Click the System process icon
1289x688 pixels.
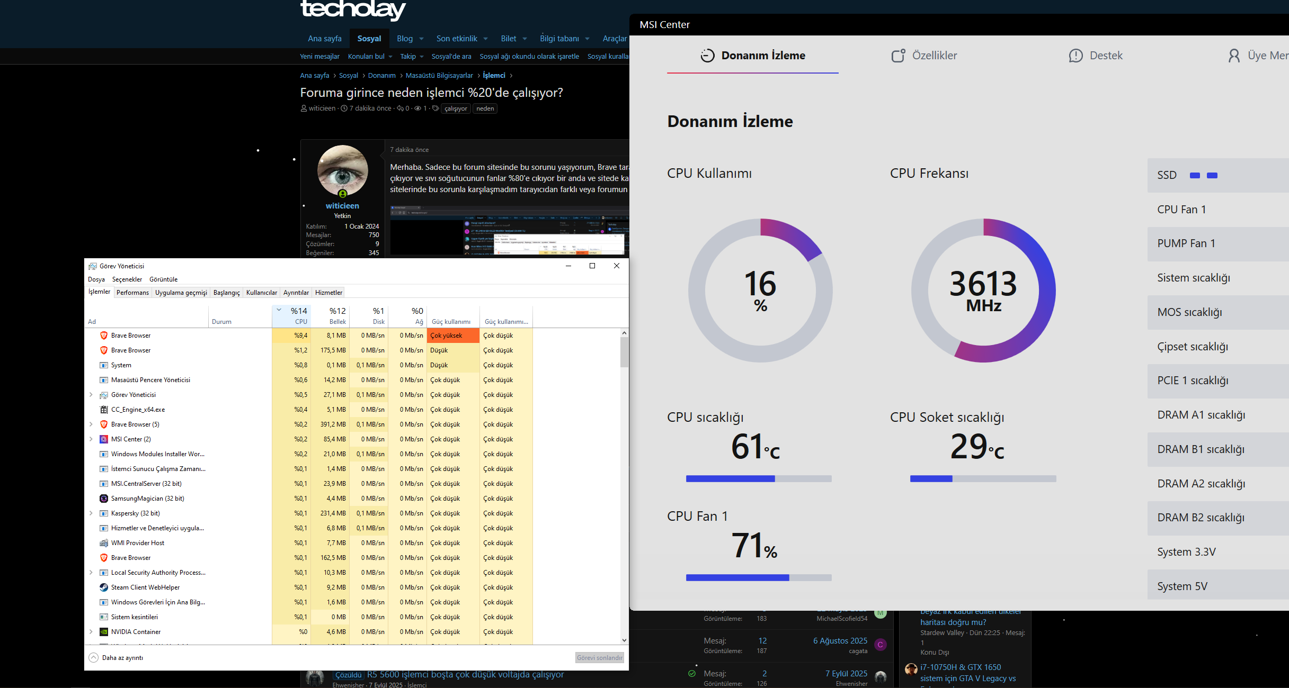tap(104, 365)
